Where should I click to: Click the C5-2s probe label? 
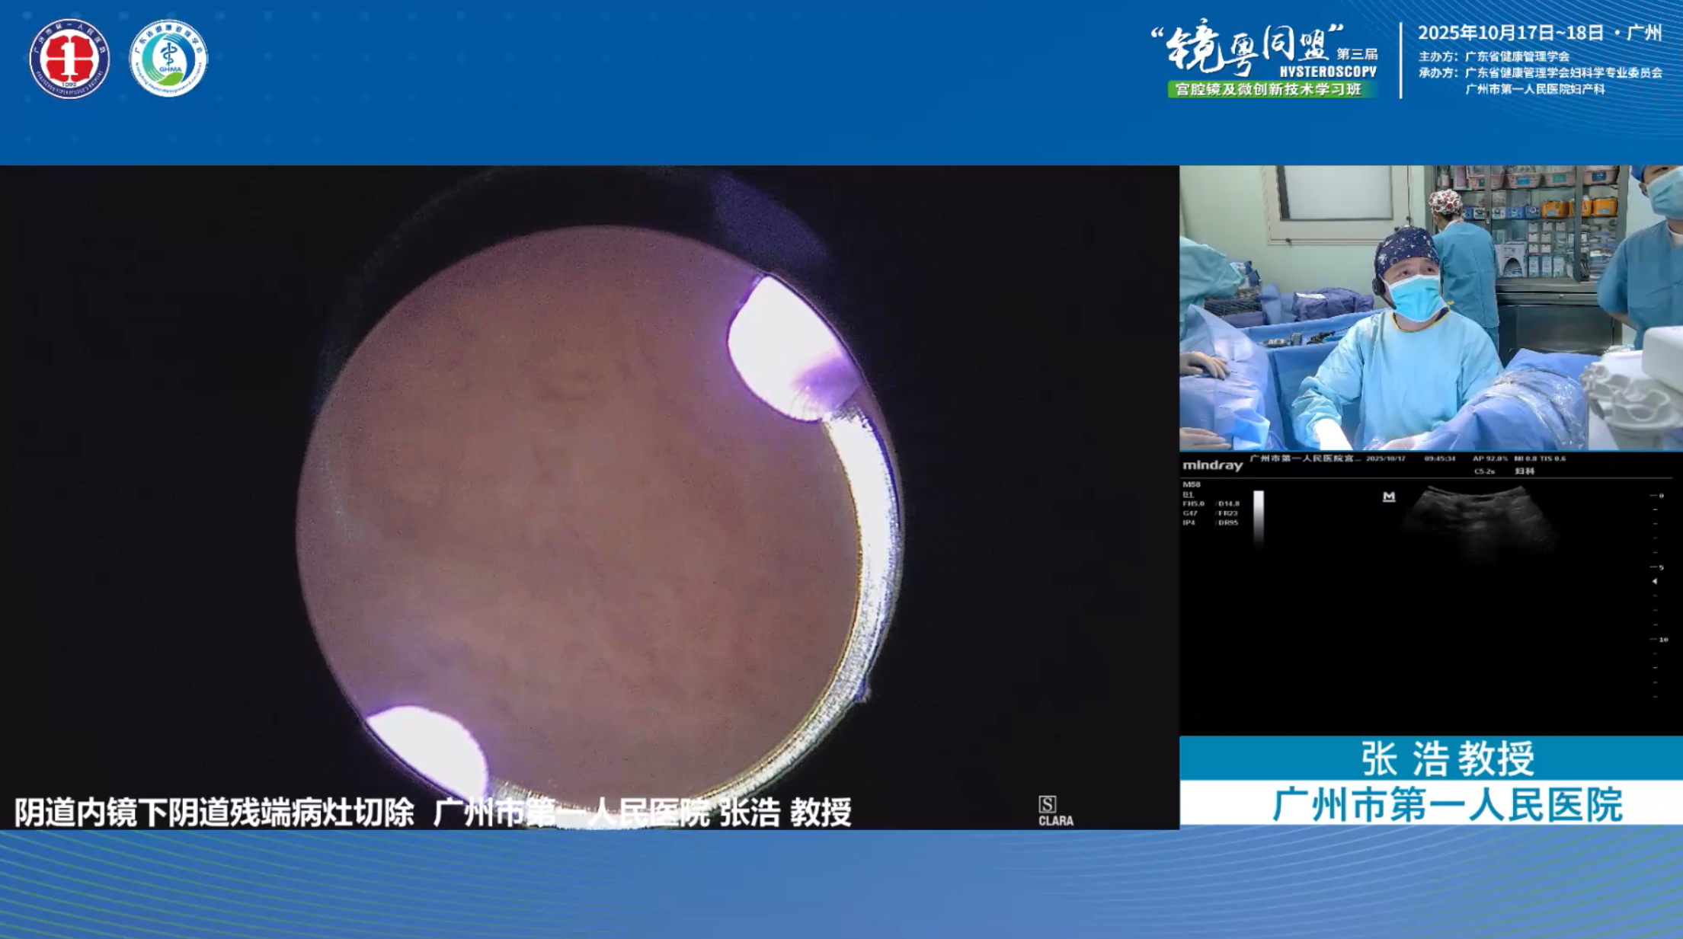tap(1483, 471)
